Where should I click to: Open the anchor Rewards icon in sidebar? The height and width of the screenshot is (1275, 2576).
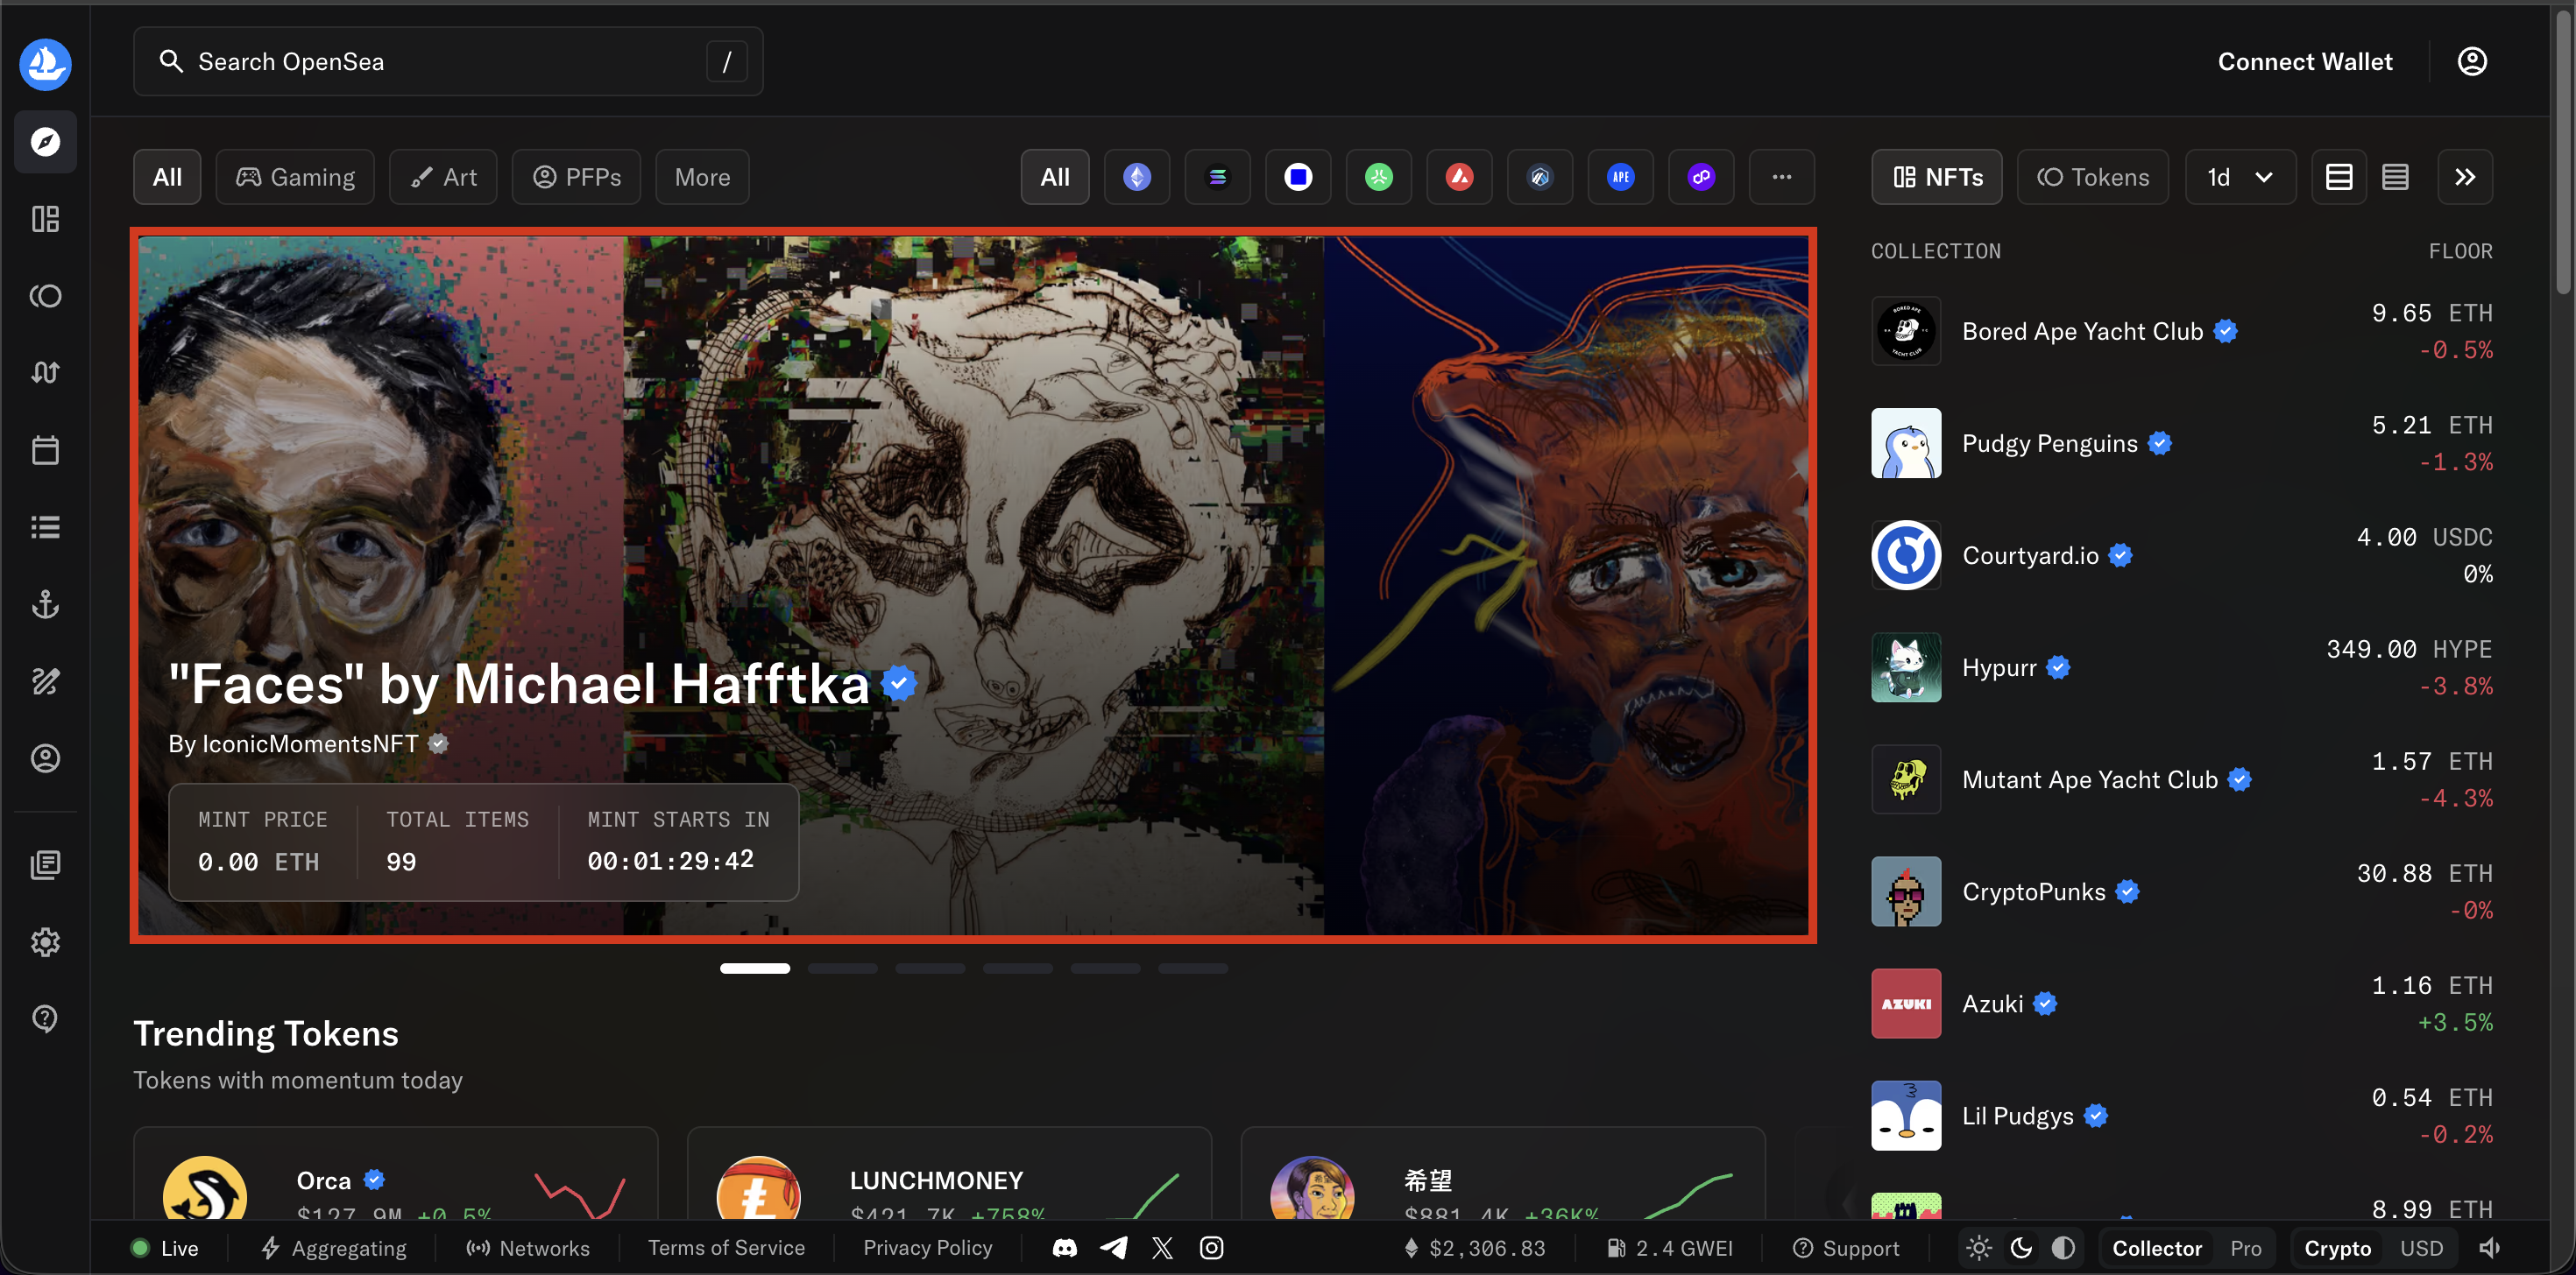tap(45, 603)
